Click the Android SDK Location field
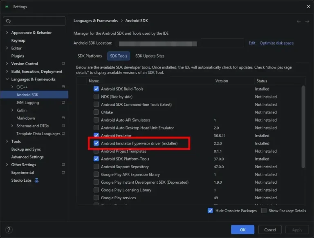Viewport: 314px width, 238px height. pos(180,43)
